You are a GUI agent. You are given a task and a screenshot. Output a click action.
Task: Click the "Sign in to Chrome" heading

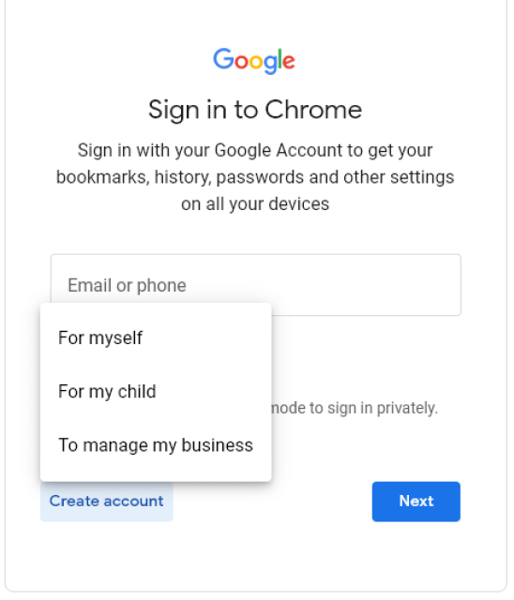tap(255, 110)
